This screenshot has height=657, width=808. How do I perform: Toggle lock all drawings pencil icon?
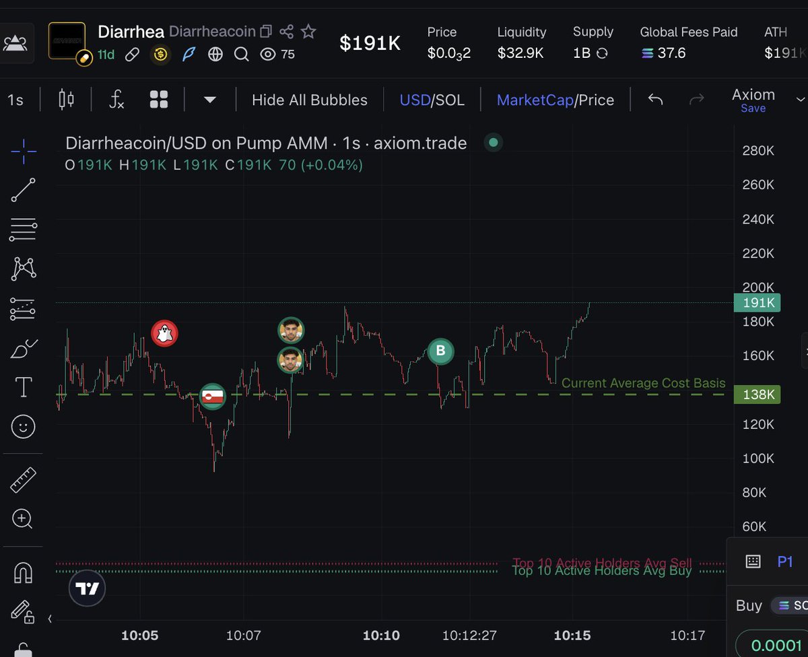pos(22,611)
